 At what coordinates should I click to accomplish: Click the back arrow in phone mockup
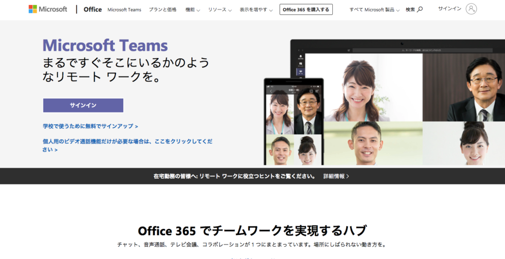[271, 91]
